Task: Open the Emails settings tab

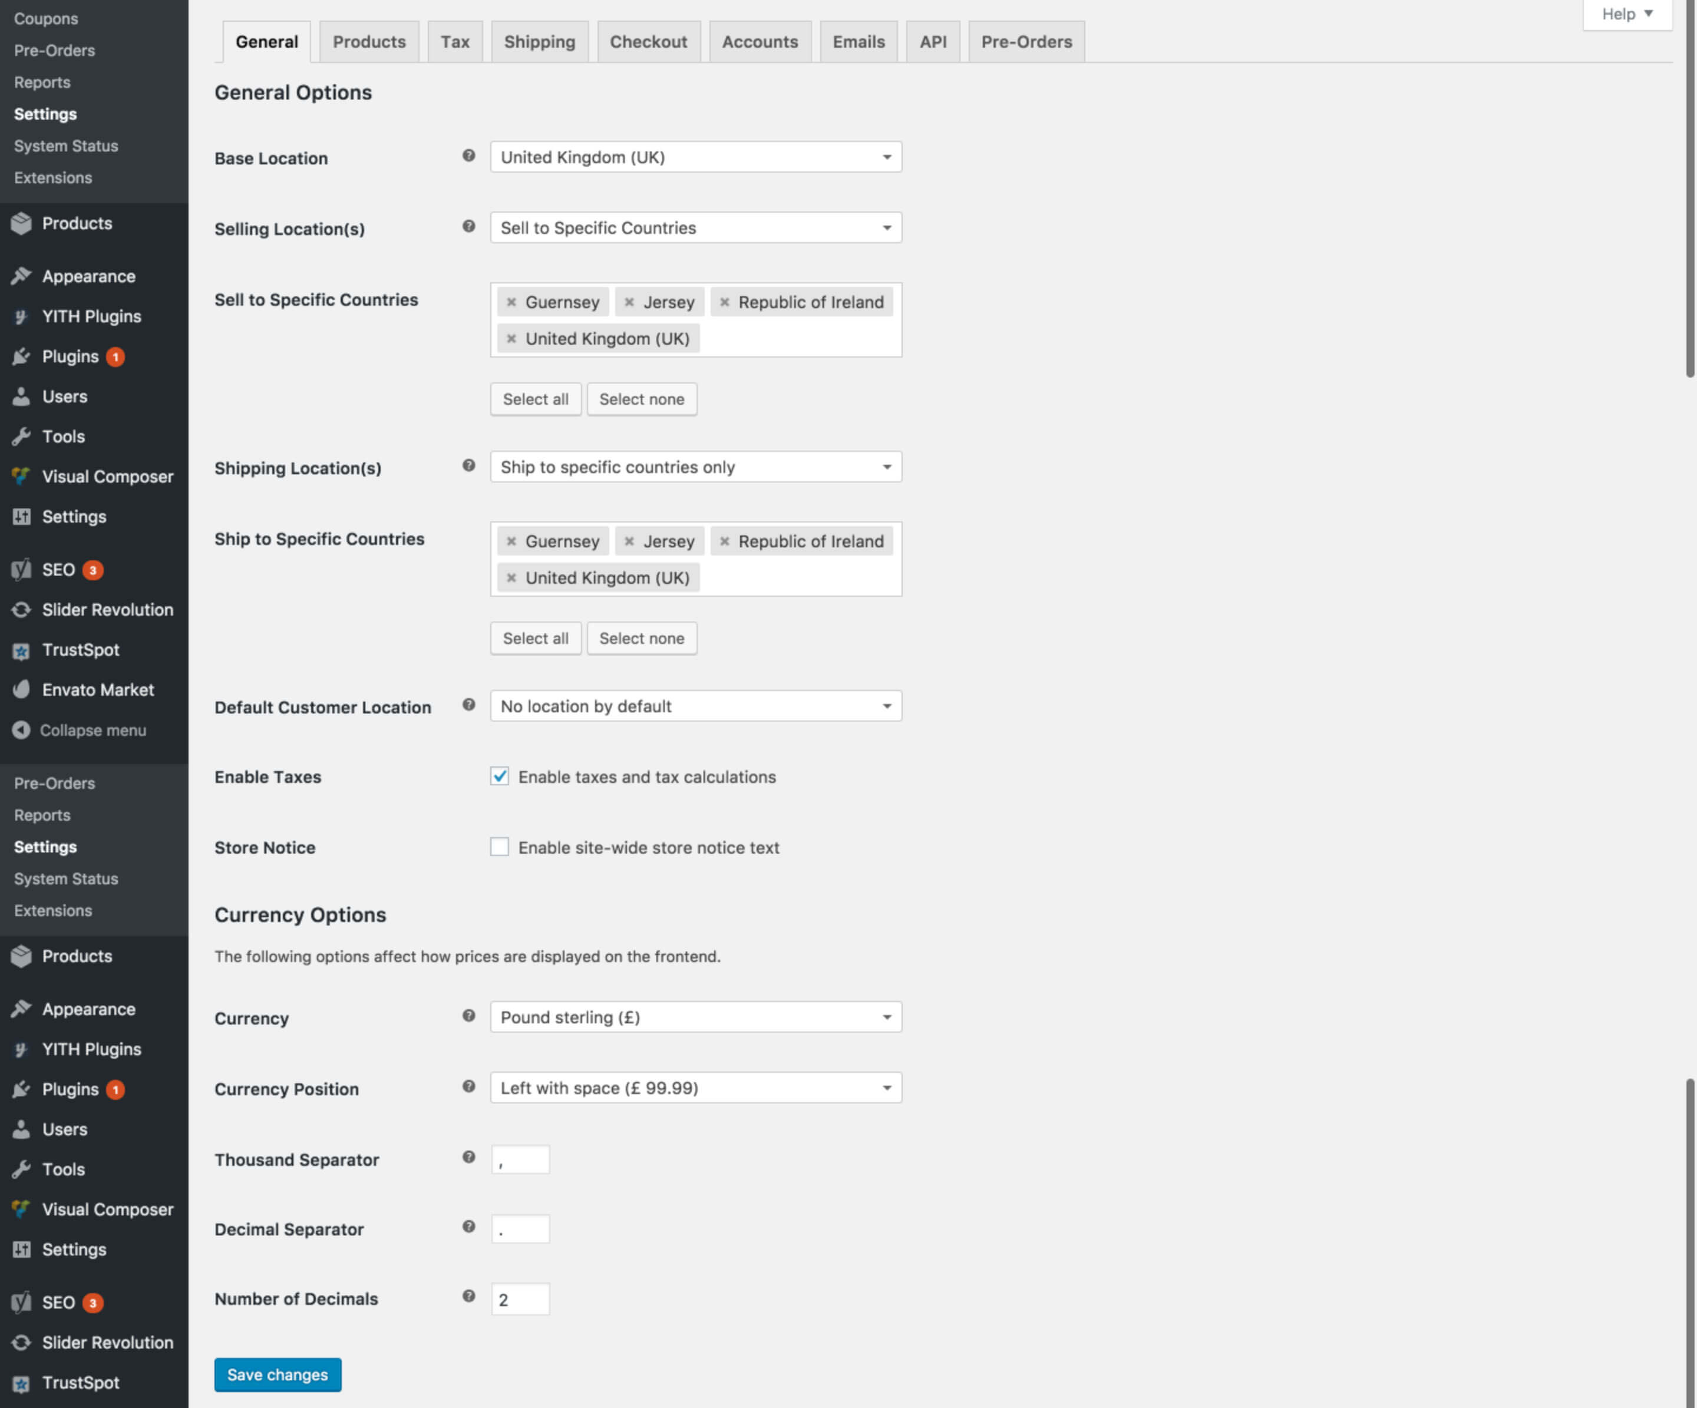Action: tap(858, 42)
